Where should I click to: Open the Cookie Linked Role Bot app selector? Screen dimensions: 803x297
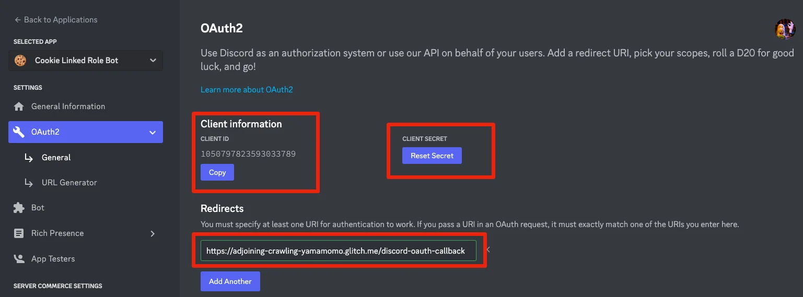point(86,61)
